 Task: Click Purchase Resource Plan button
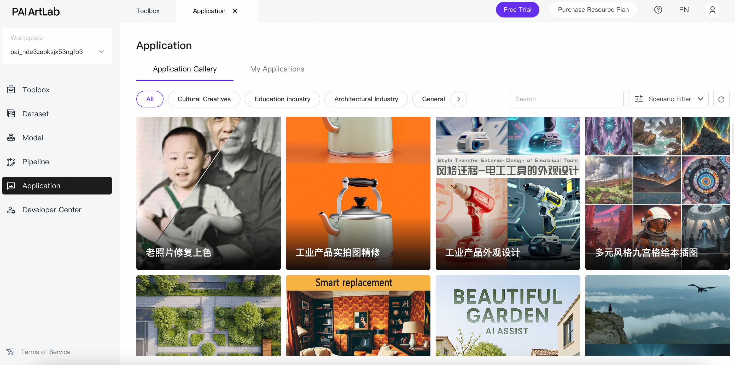click(x=593, y=10)
